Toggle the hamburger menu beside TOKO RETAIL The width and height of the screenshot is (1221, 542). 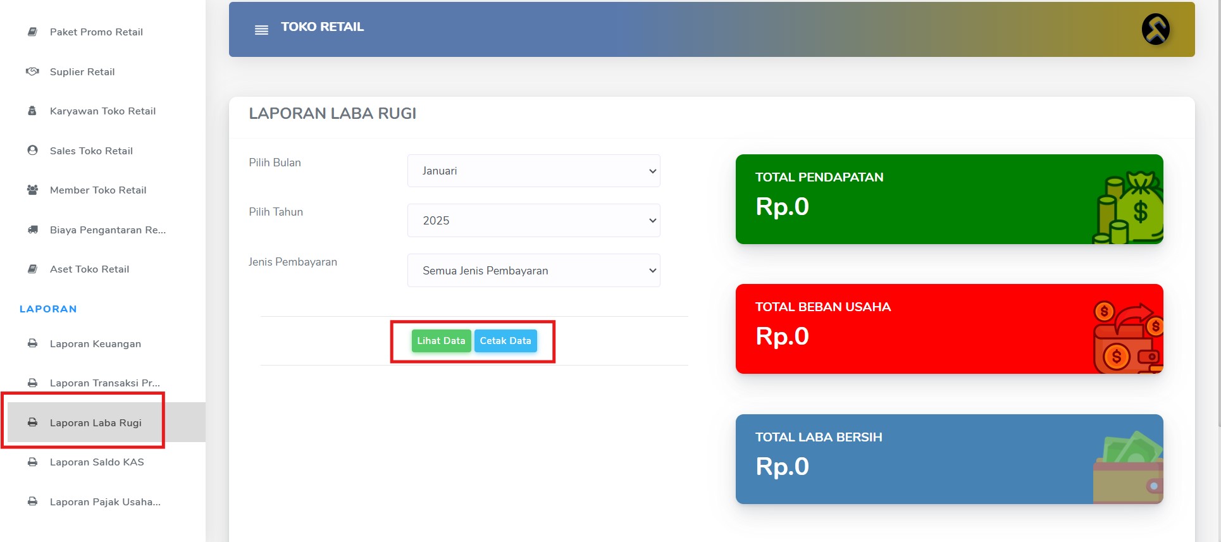(261, 30)
